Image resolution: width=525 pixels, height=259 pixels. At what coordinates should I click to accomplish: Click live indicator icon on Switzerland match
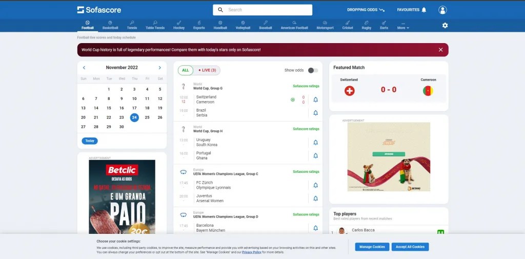293,99
